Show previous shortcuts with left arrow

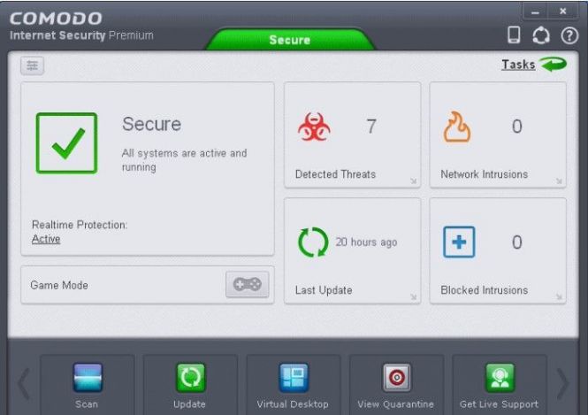point(24,383)
